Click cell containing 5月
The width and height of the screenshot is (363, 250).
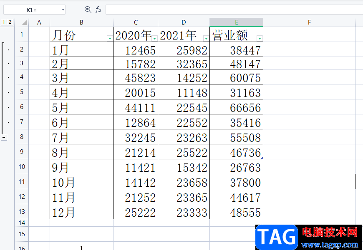81,107
